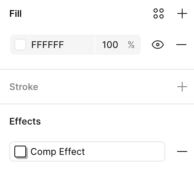
Task: Remove the FFFFFF fill with minus icon
Action: [x=181, y=45]
